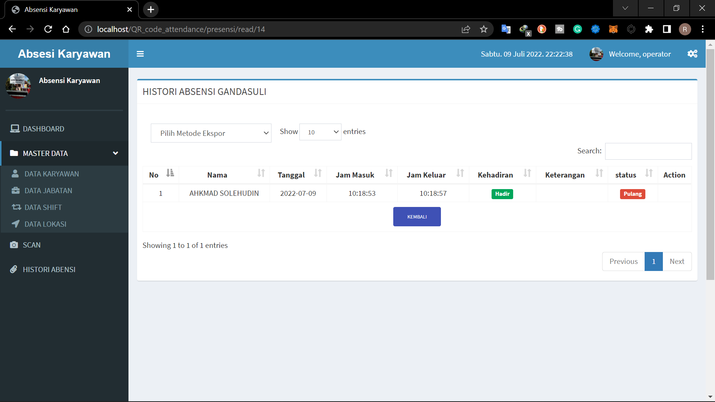Sort table by No column
Screen dimensions: 715x402
[161, 175]
